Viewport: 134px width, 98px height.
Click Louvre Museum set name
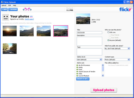click(x=84, y=76)
